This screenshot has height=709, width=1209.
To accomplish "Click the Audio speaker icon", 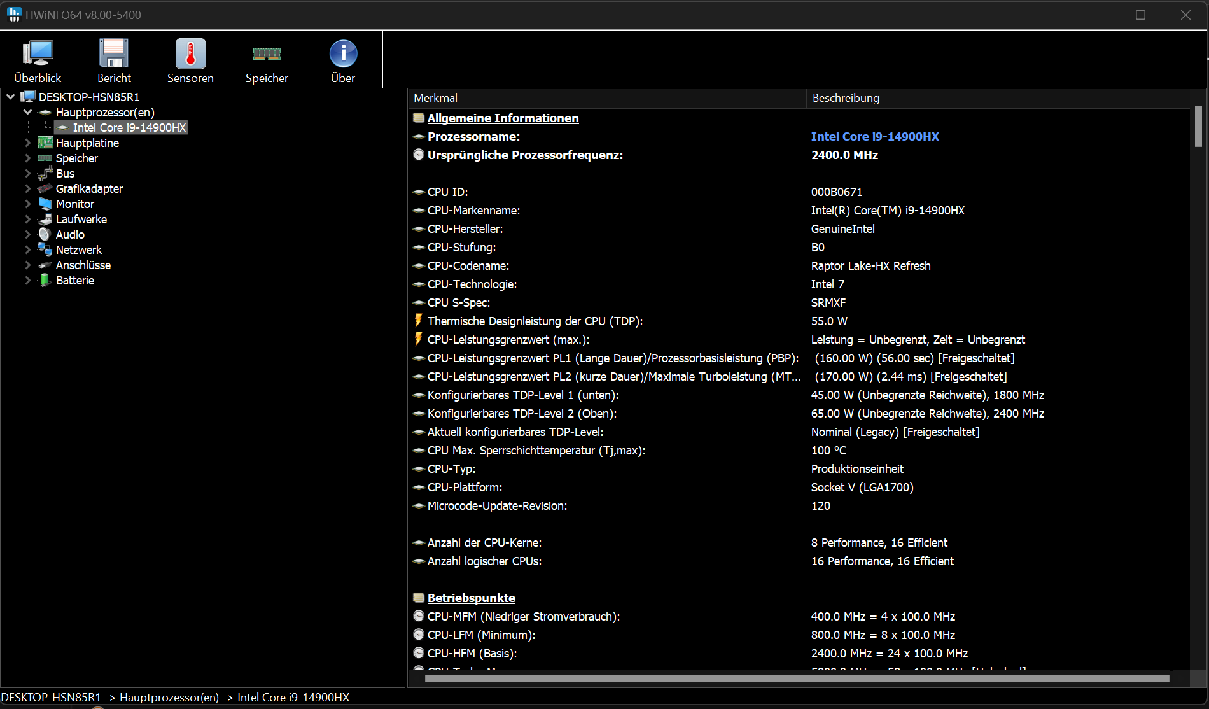I will pyautogui.click(x=45, y=234).
